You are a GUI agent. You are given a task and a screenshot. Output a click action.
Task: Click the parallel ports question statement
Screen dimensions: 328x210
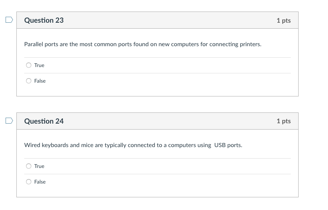pyautogui.click(x=143, y=44)
